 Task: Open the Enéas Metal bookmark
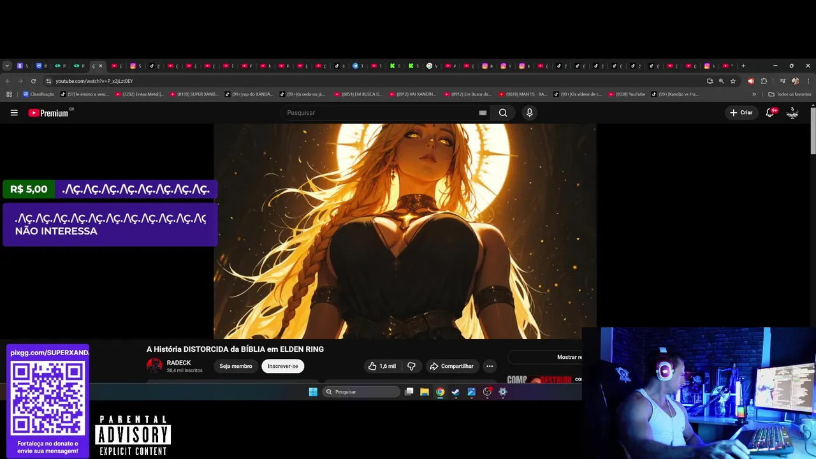click(x=138, y=94)
